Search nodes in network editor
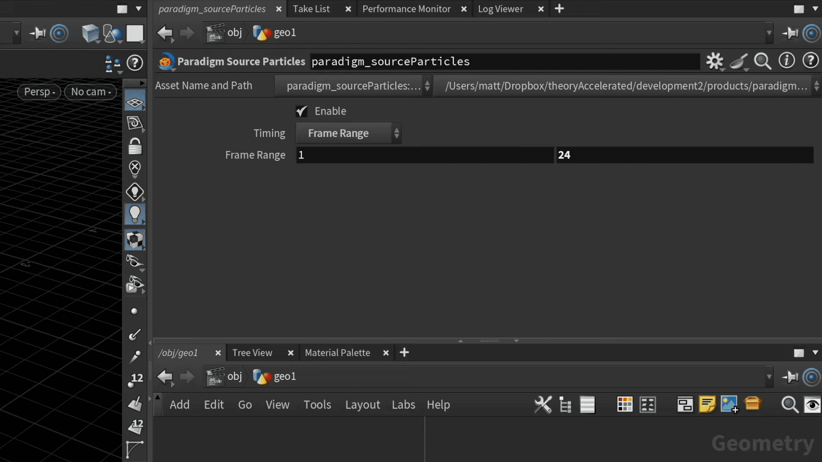The width and height of the screenshot is (822, 462). tap(789, 404)
